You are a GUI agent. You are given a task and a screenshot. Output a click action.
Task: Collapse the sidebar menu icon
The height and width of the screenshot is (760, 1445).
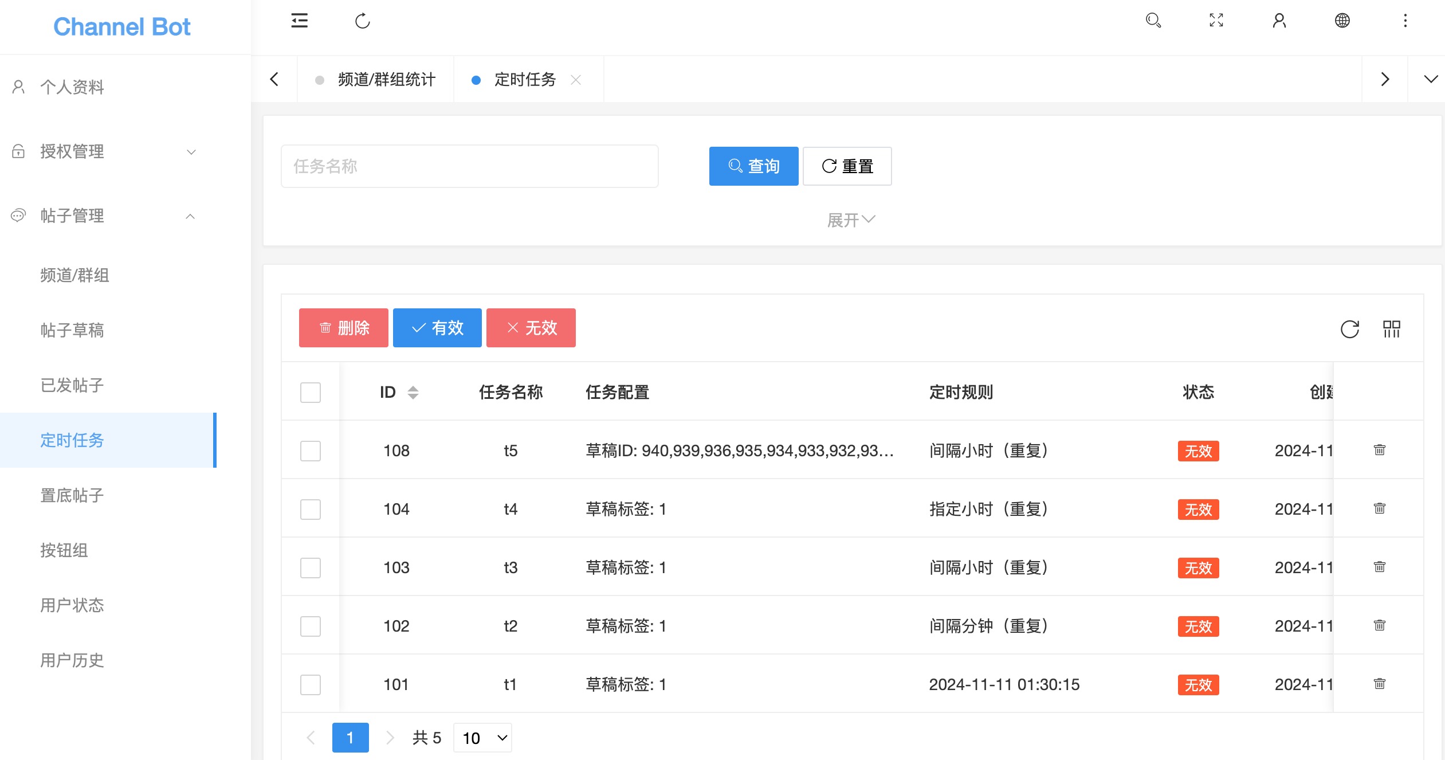pyautogui.click(x=299, y=21)
